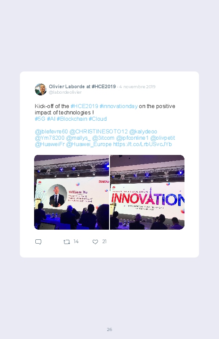Open the INNOVATION stage photo

[x=147, y=192]
